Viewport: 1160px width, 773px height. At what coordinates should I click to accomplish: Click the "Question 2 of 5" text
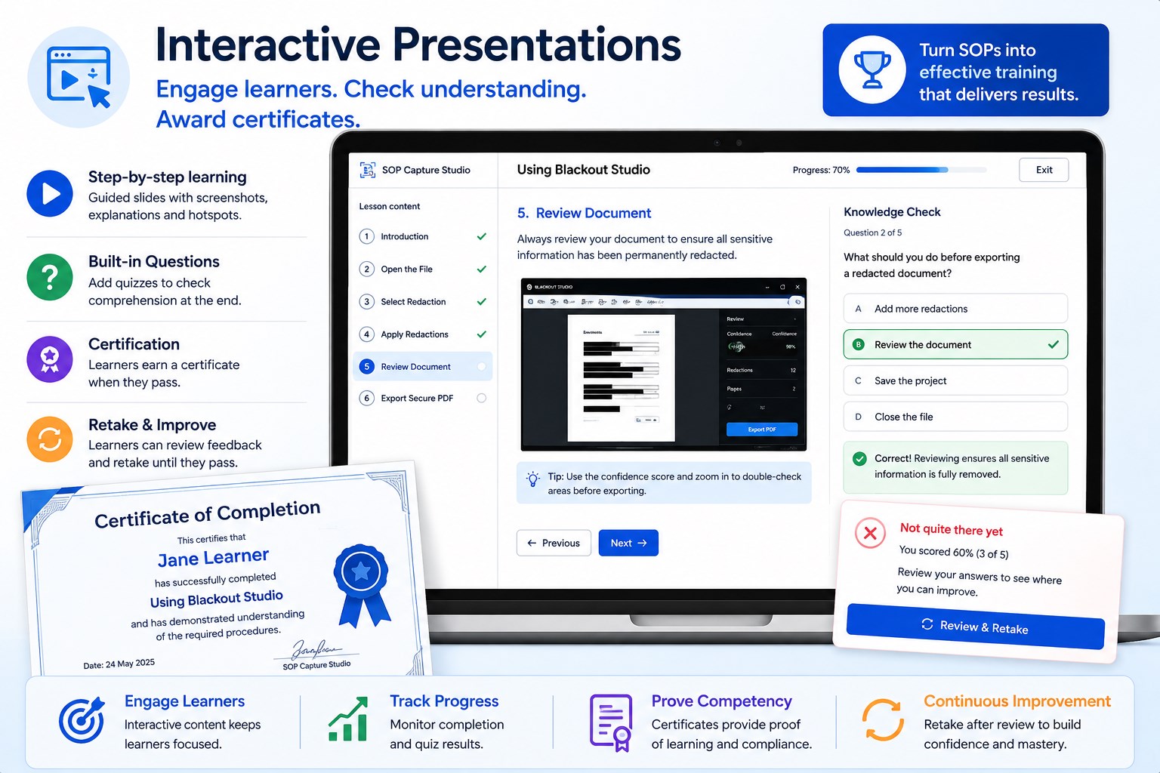(x=872, y=233)
